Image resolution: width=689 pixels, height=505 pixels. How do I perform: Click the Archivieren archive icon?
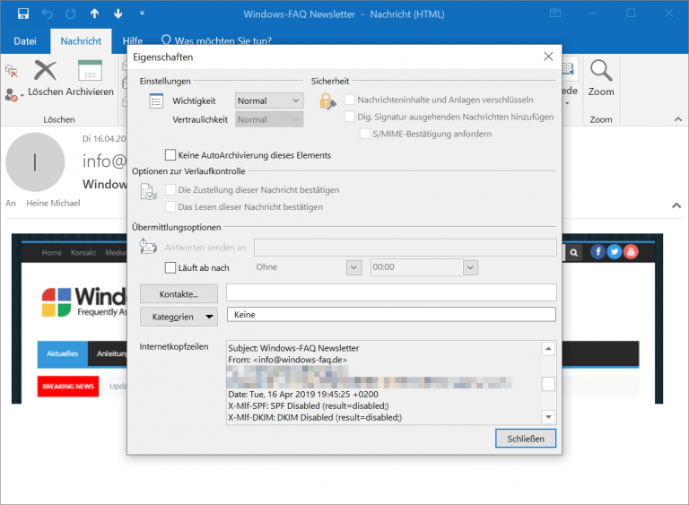coord(90,71)
